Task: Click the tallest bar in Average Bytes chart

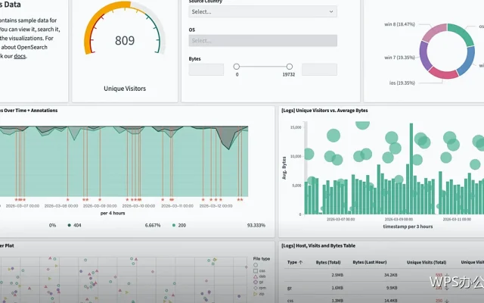Action: tap(411, 168)
